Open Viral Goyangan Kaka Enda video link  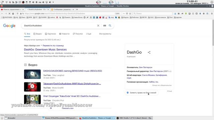point(72,96)
